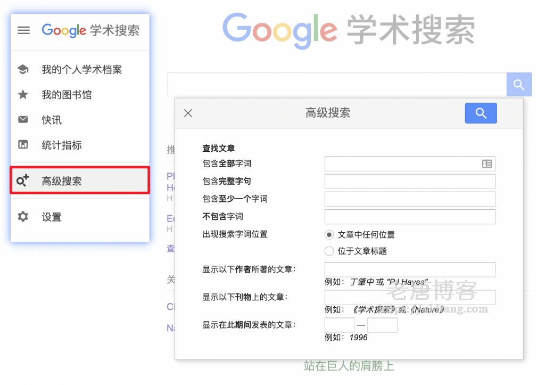Image resolution: width=545 pixels, height=385 pixels.
Task: Click the contact card icon in 包含全部字词 field
Action: (x=487, y=164)
